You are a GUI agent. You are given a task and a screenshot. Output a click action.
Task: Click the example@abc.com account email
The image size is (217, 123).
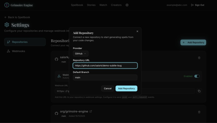pyautogui.click(x=177, y=5)
